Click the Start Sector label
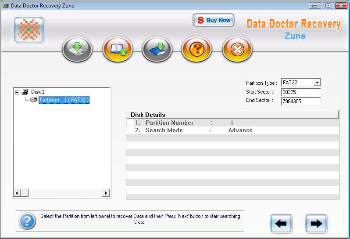The width and height of the screenshot is (350, 239). [x=260, y=92]
